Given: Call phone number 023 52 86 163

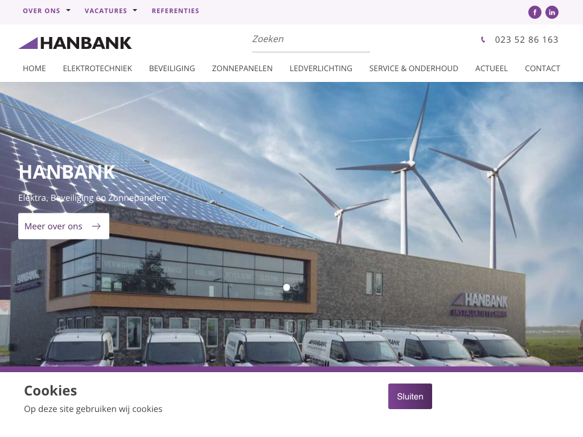Looking at the screenshot, I should [527, 39].
